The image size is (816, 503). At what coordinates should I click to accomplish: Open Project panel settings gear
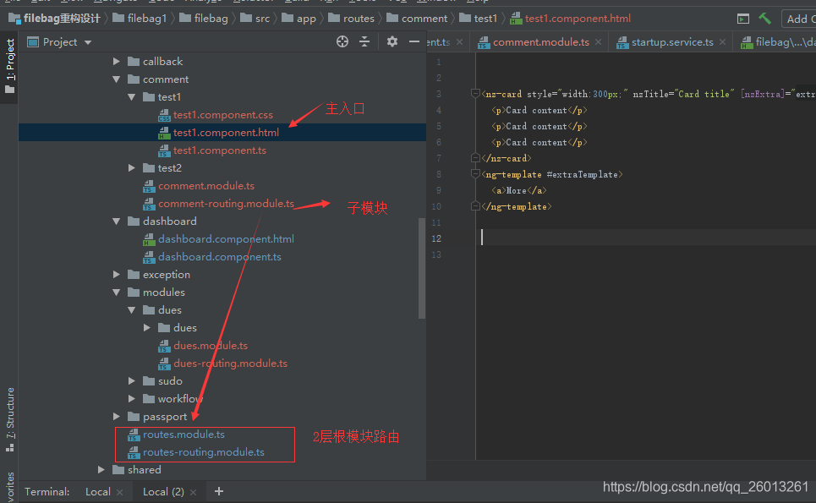point(392,41)
